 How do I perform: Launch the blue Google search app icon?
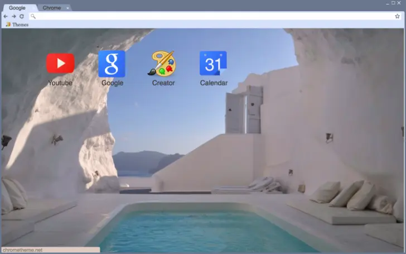(x=112, y=64)
